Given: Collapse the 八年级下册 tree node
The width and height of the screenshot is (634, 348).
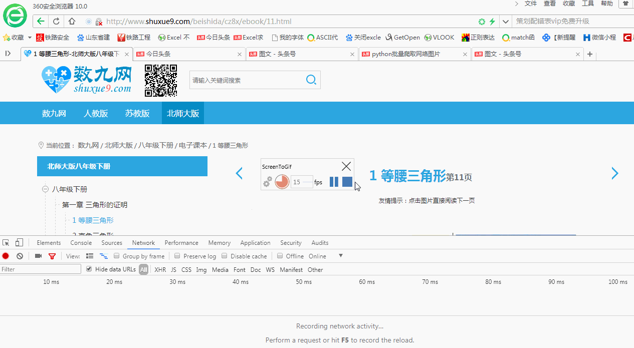Looking at the screenshot, I should tap(45, 189).
